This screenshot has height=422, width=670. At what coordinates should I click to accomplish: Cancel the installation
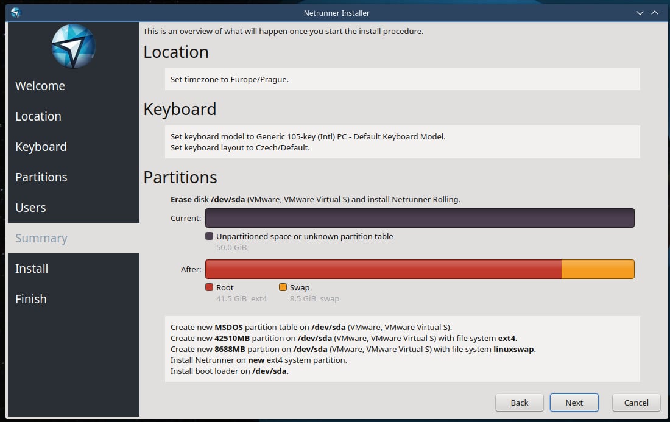coord(636,403)
